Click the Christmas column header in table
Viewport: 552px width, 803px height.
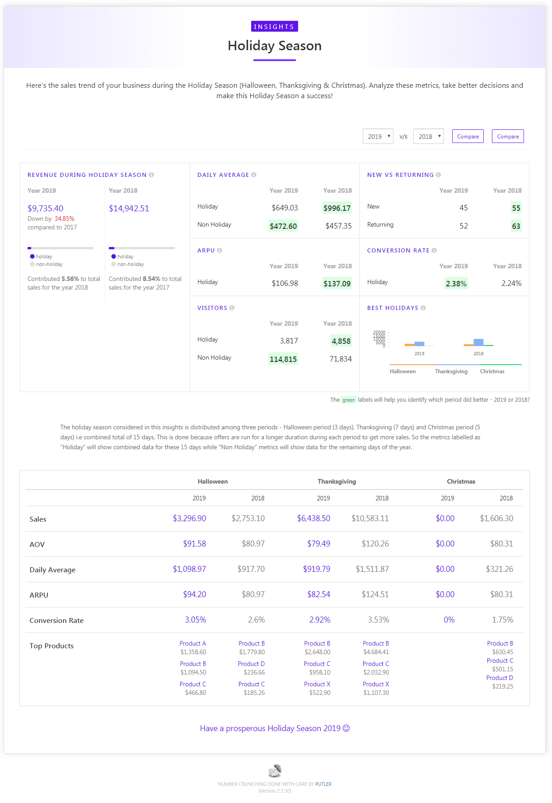pos(461,482)
